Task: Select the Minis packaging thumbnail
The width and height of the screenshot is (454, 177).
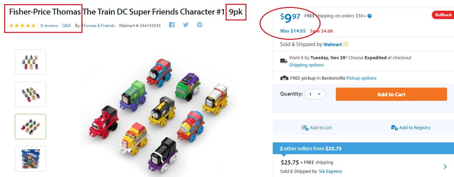Action: click(x=30, y=159)
